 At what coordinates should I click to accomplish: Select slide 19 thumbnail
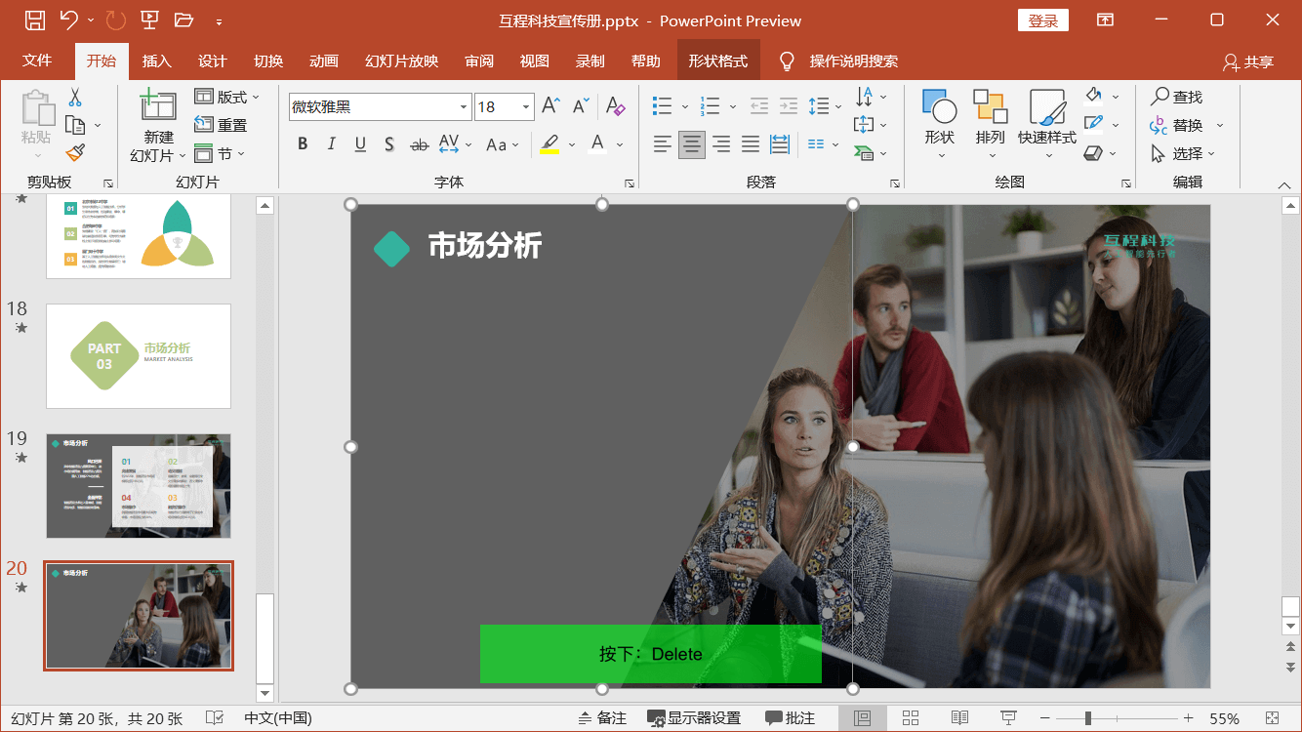[139, 486]
